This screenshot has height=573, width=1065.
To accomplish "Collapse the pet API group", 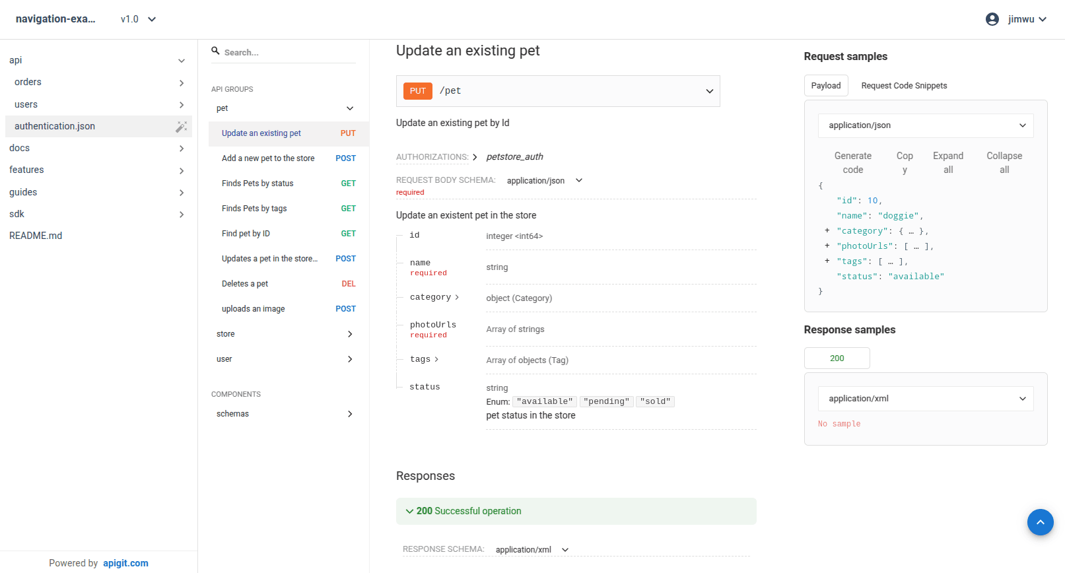I will pos(350,108).
